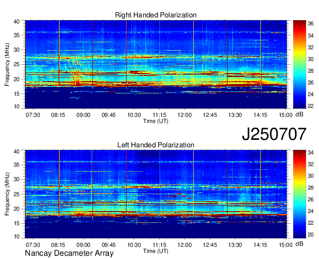This screenshot has height=259, width=319.
Task: Click the "Left Handed Polarization" plot title
Action: [156, 145]
